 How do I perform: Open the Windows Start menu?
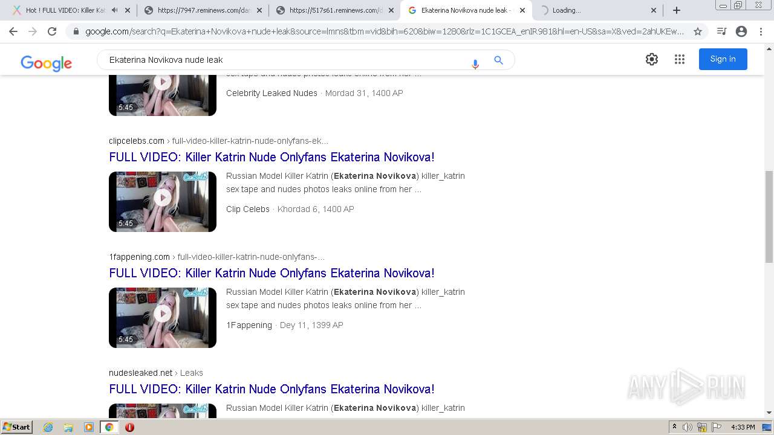coord(16,427)
